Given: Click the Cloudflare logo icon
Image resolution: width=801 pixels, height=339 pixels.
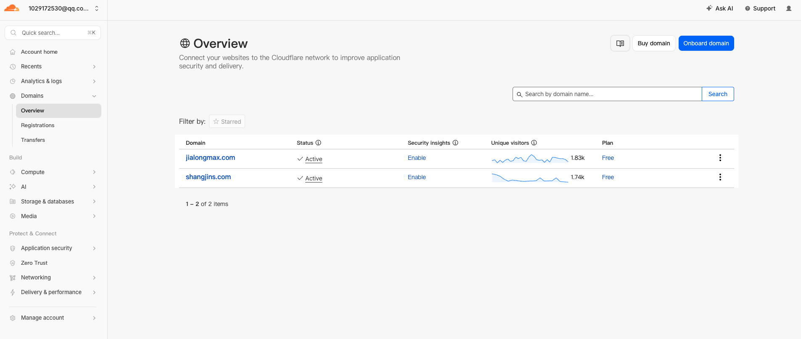Looking at the screenshot, I should click(x=12, y=8).
